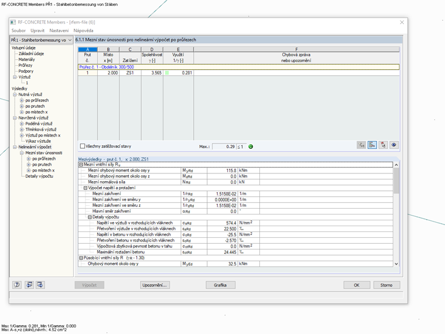Collapse the 'Působící vnitřní síly R' section
The image size is (445, 334).
[81, 258]
